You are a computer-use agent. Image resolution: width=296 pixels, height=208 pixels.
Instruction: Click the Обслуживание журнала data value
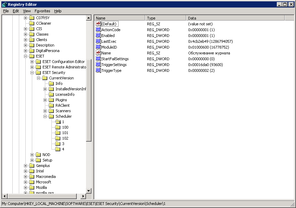209,53
